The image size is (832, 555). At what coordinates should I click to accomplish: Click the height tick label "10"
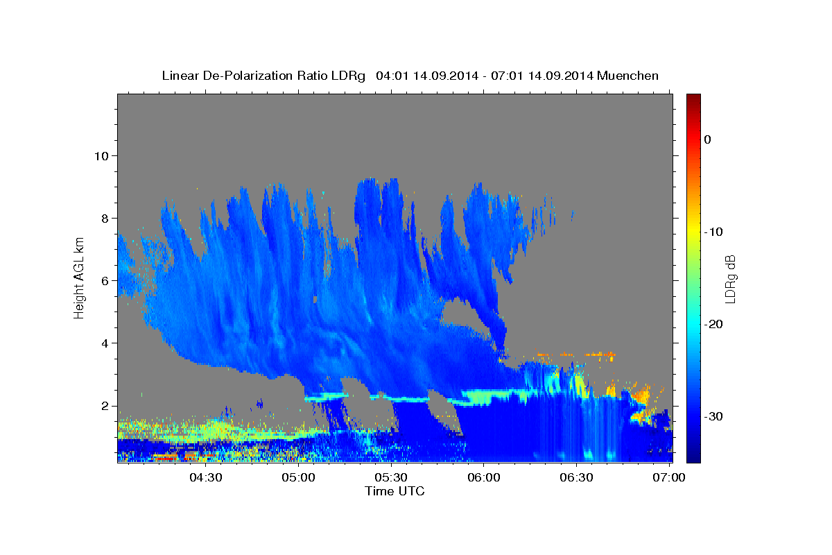101,155
